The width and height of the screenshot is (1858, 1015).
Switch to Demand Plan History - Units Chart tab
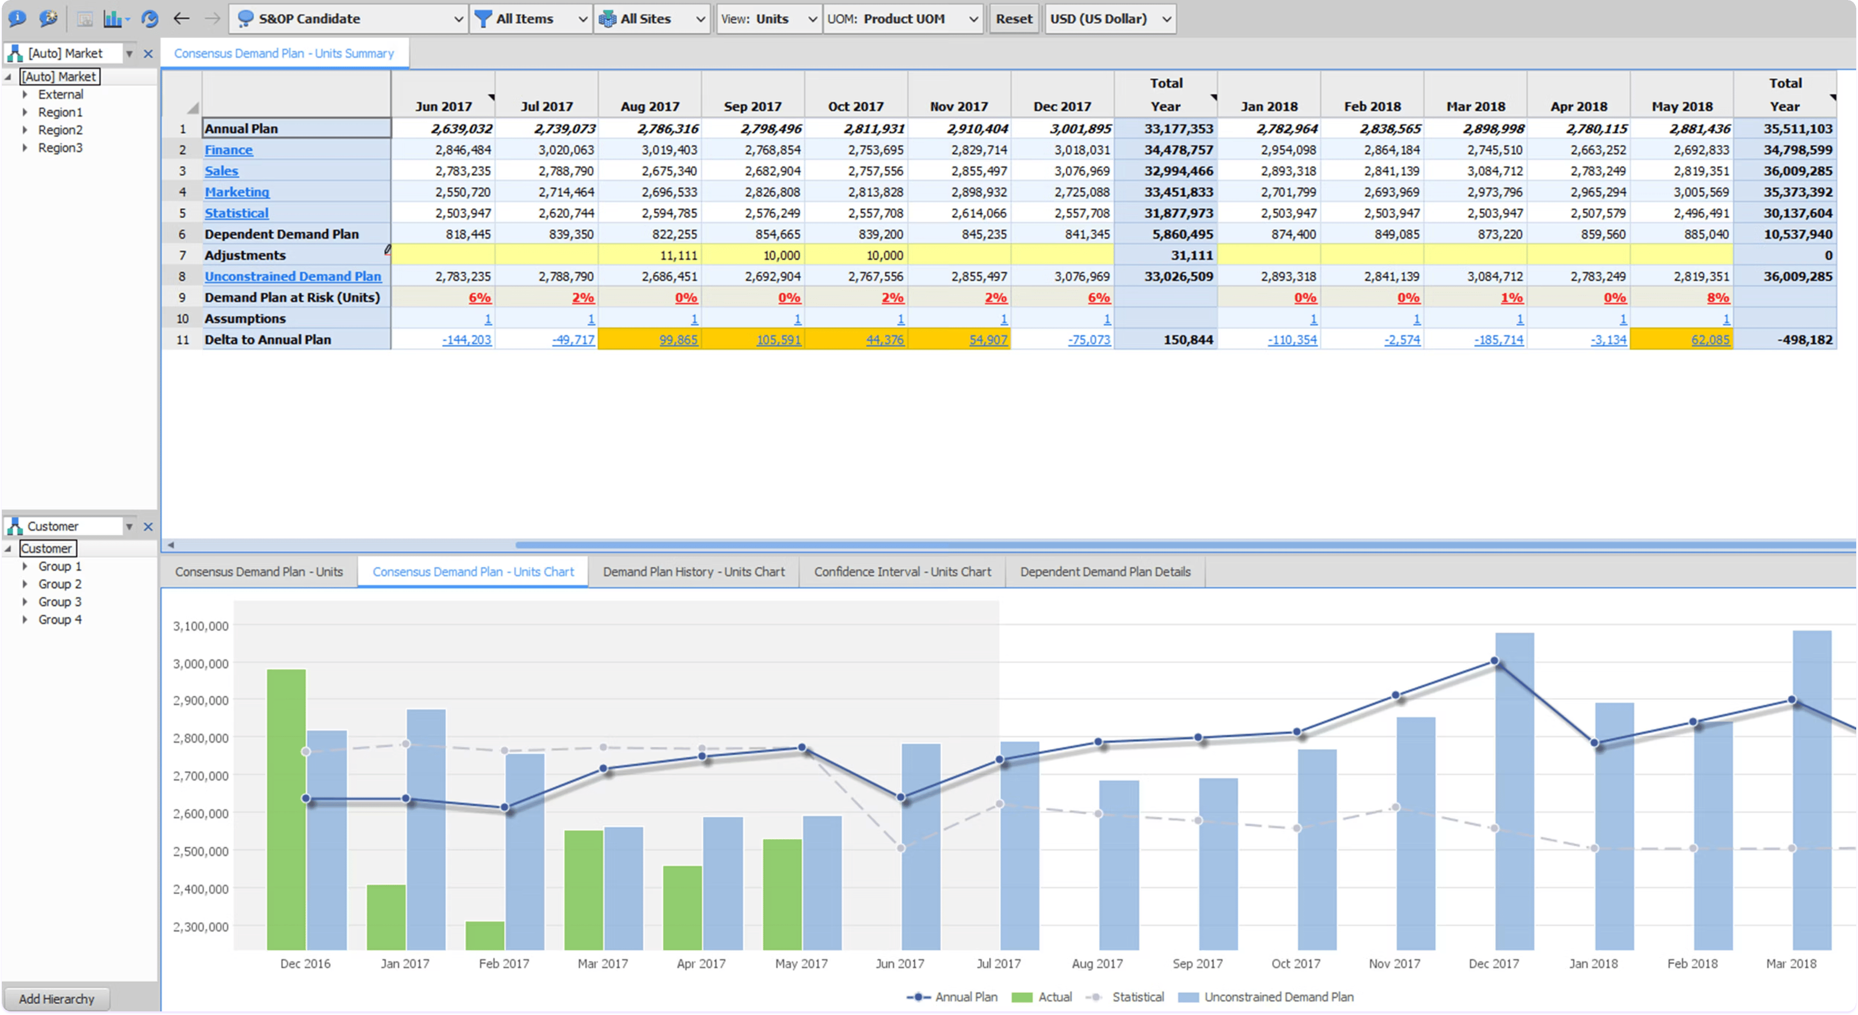(x=693, y=571)
